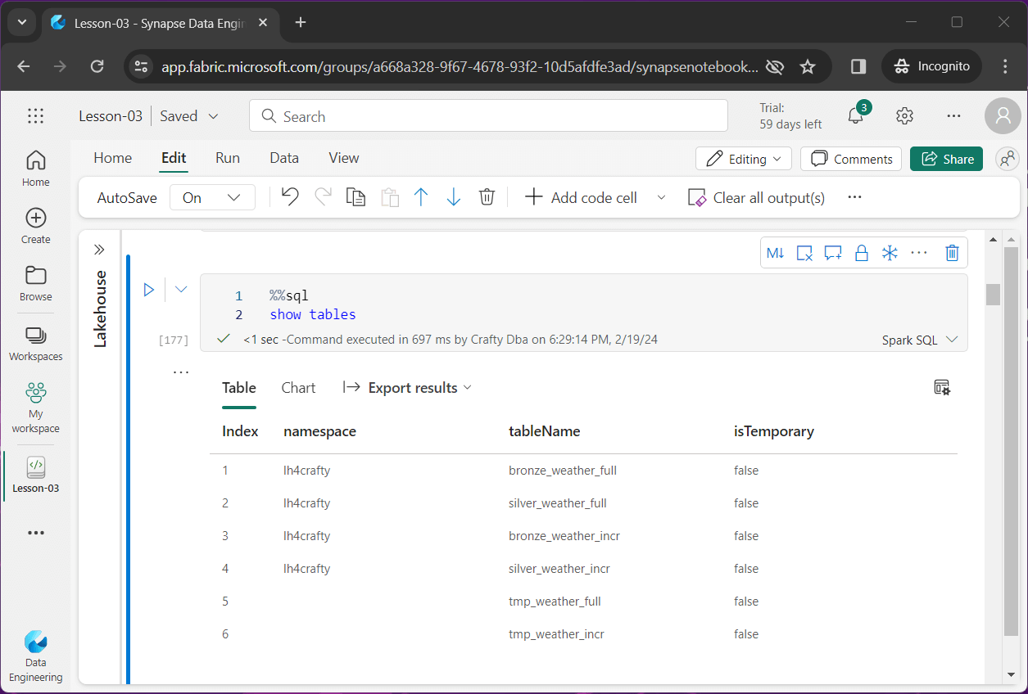
Task: Move cell up with arrow icon
Action: point(421,197)
